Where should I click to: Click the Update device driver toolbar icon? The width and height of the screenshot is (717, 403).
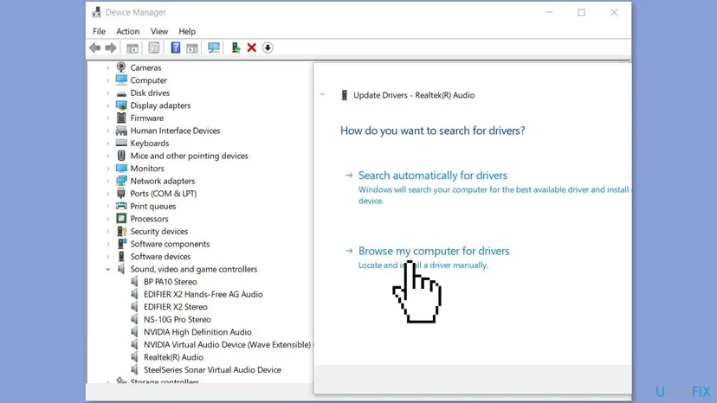pyautogui.click(x=236, y=48)
